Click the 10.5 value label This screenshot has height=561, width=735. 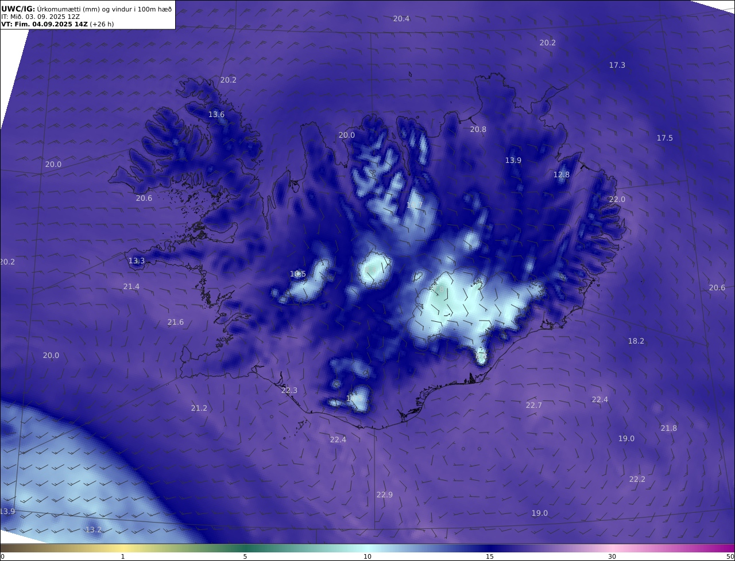(x=298, y=274)
